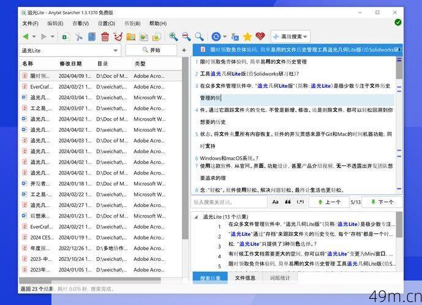Screen dimensions: 422x305
Task: Click the red heart icon
Action: pos(260,36)
